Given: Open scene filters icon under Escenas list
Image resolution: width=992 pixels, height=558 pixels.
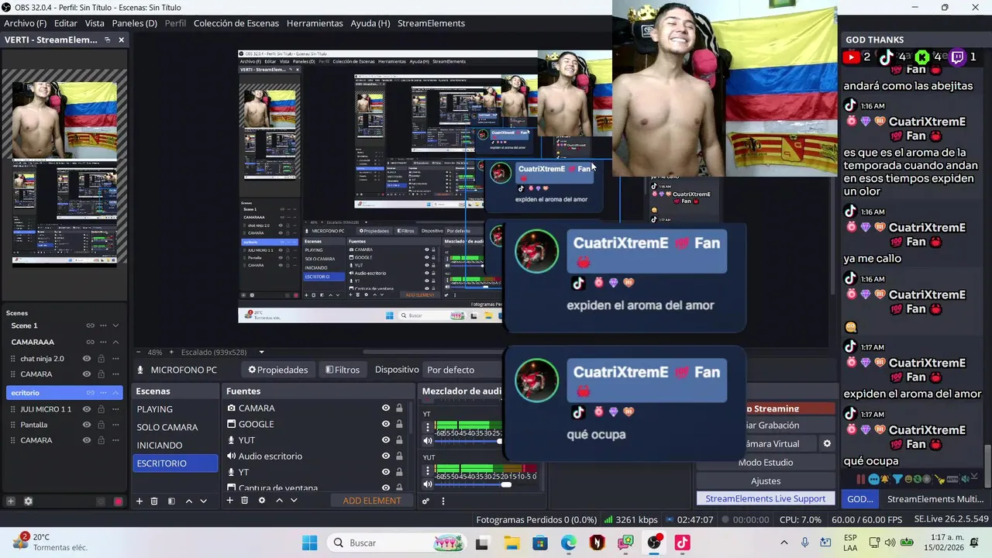Looking at the screenshot, I should pyautogui.click(x=171, y=501).
